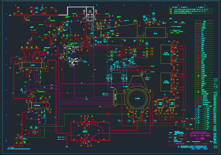
Task: Pick the upper yellow rectangular box near the right
Action: tap(166, 54)
